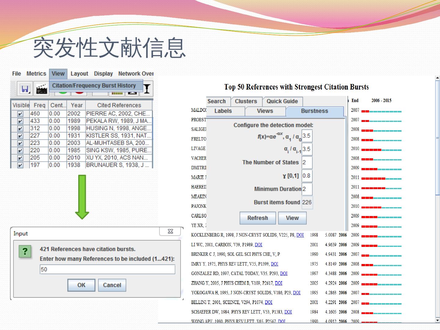This screenshot has width=440, height=330.
Task: Click the scrollbar down arrow in burst window
Action: (x=437, y=320)
